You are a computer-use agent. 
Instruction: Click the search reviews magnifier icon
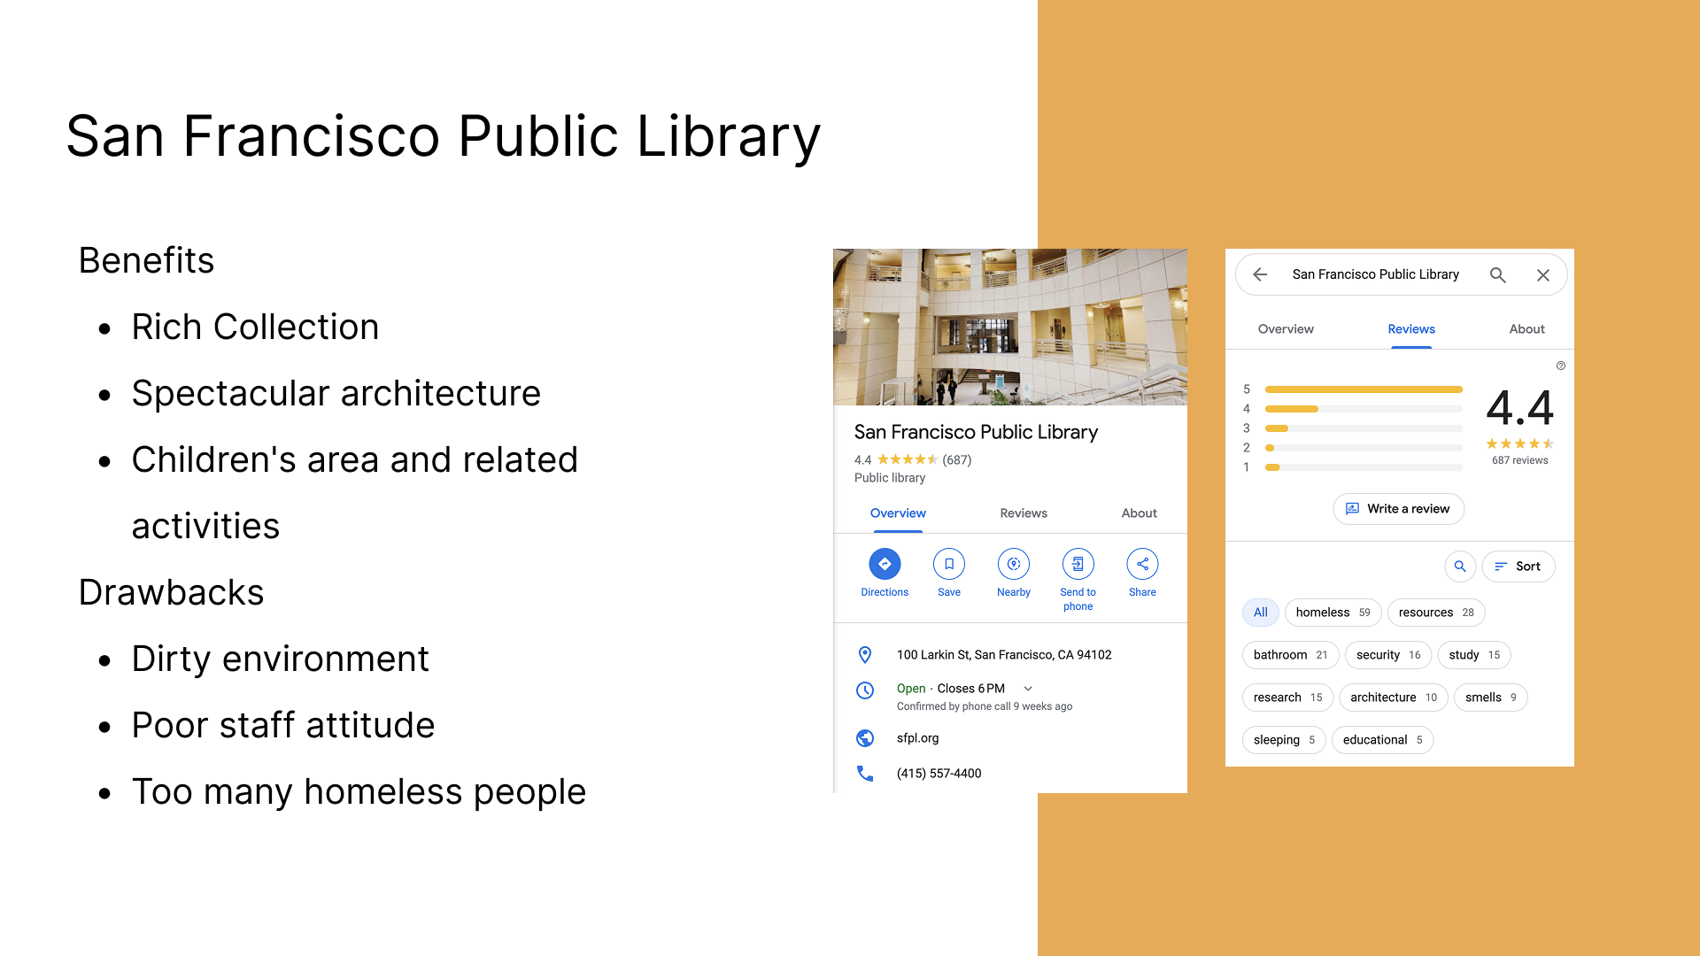coord(1460,567)
